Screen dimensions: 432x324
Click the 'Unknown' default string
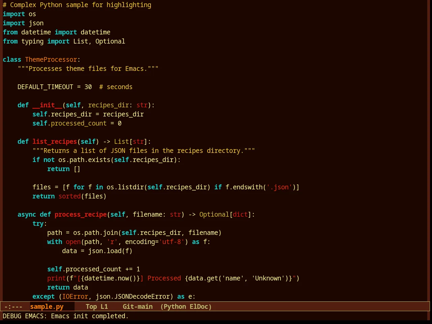pyautogui.click(x=268, y=278)
